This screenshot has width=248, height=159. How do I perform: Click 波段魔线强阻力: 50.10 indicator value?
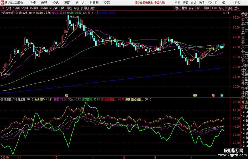click(138, 99)
